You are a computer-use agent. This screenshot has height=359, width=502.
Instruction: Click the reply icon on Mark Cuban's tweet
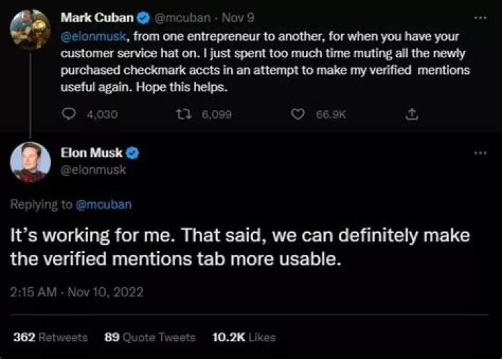[x=70, y=114]
